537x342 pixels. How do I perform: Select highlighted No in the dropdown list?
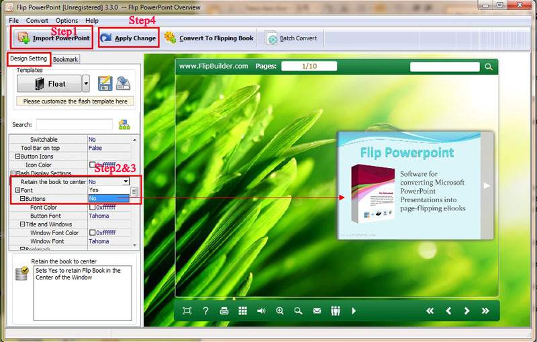point(109,198)
